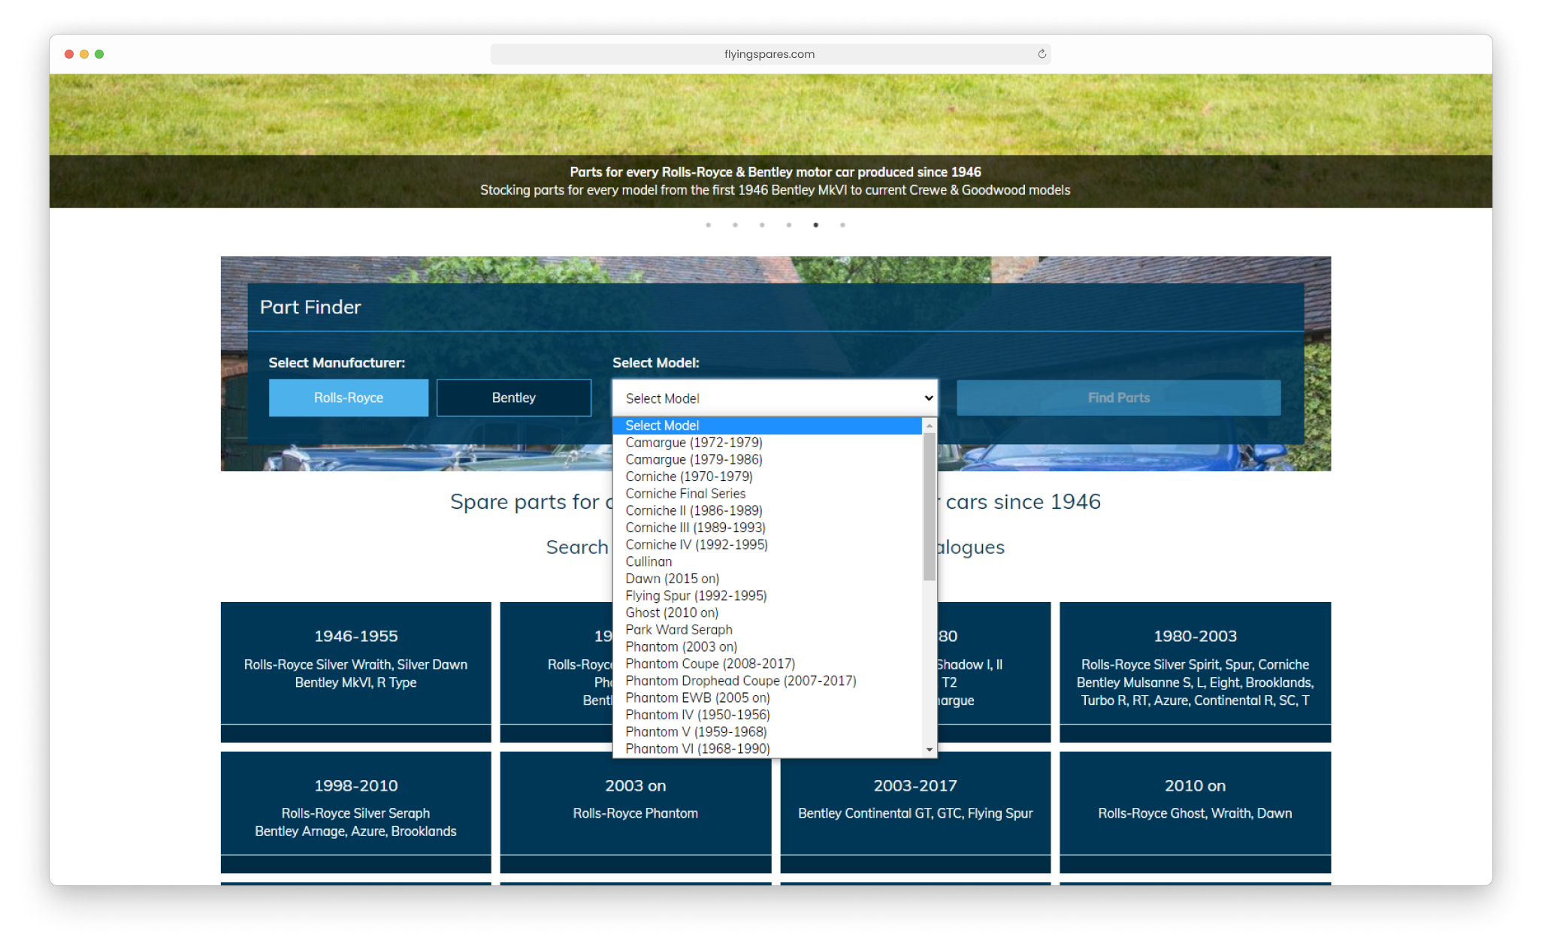Click the Part Finder heading
The width and height of the screenshot is (1542, 950).
click(310, 307)
